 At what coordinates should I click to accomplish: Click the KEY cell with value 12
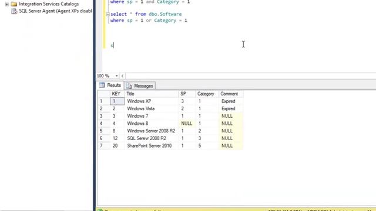[x=117, y=138]
